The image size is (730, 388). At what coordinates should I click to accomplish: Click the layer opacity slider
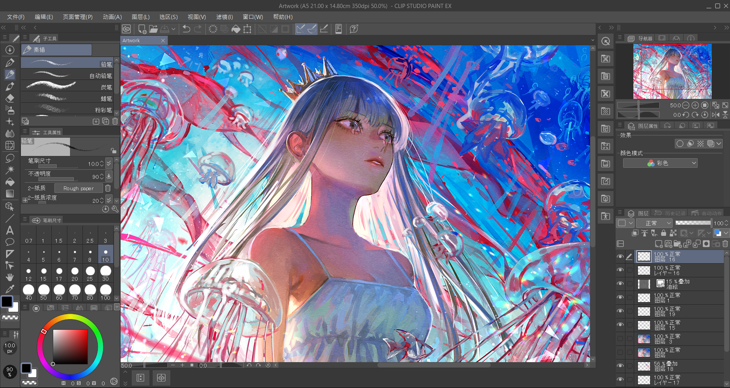click(693, 223)
